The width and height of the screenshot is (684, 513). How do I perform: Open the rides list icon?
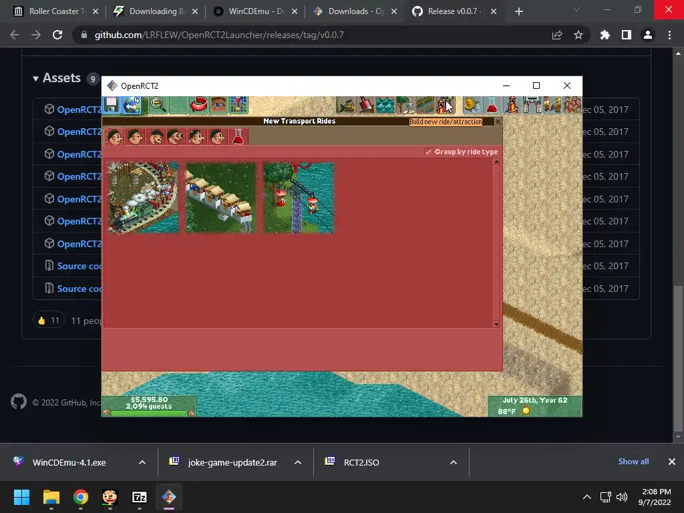tap(512, 105)
